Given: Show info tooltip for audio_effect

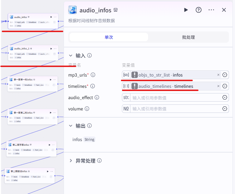Looking at the screenshot, I should click(97, 97).
